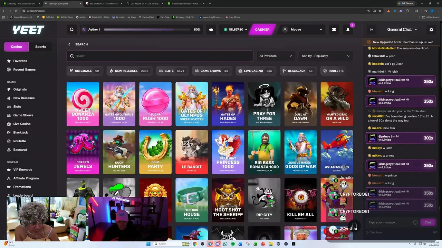Select Roulette category chip
Viewport: 442px width, 248px height.
pos(334,71)
